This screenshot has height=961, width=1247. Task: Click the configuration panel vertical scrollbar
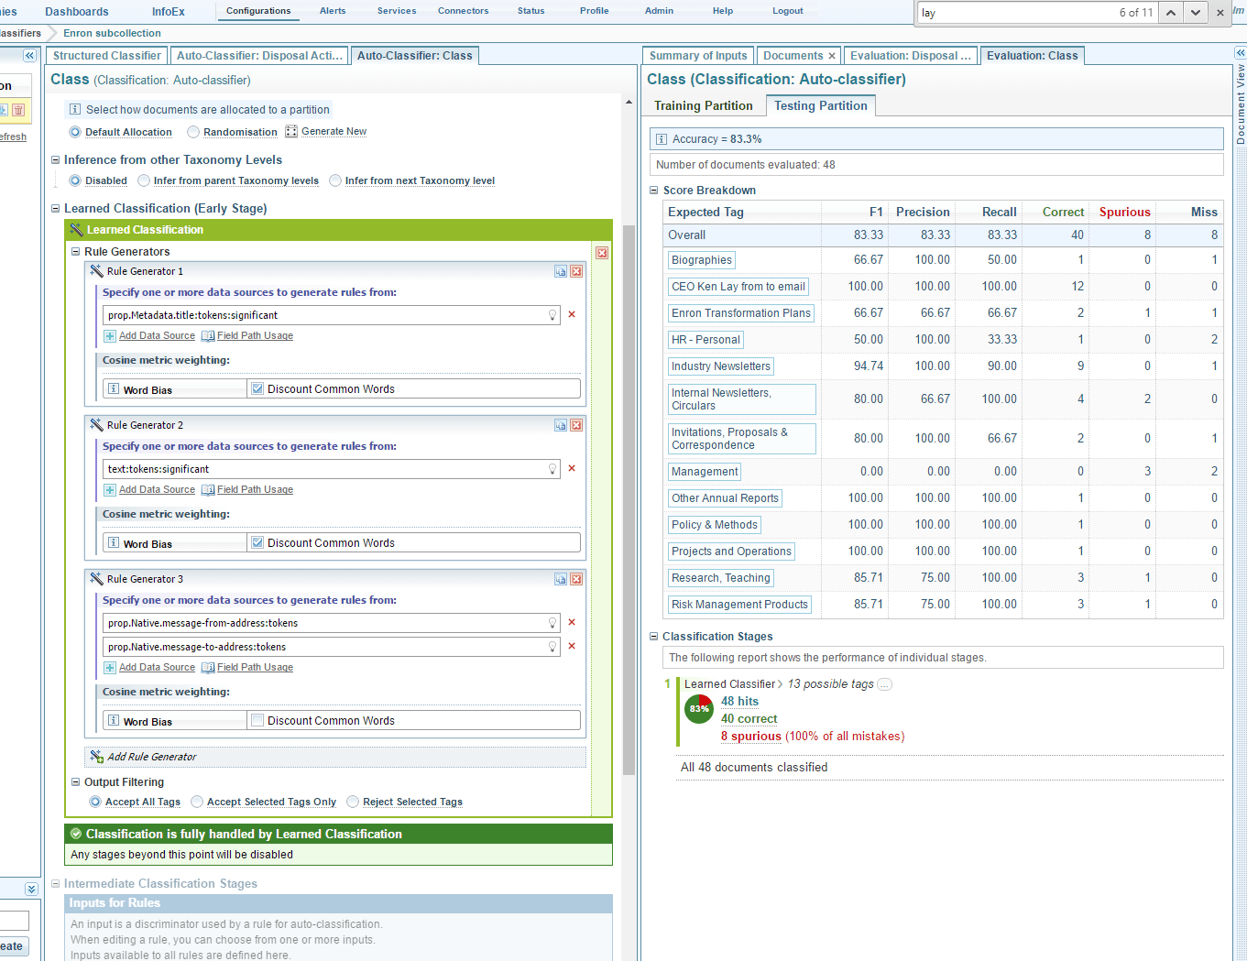click(629, 499)
